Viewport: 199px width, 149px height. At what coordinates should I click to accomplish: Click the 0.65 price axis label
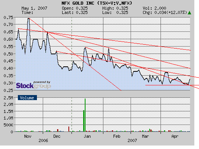pyautogui.click(x=9, y=32)
